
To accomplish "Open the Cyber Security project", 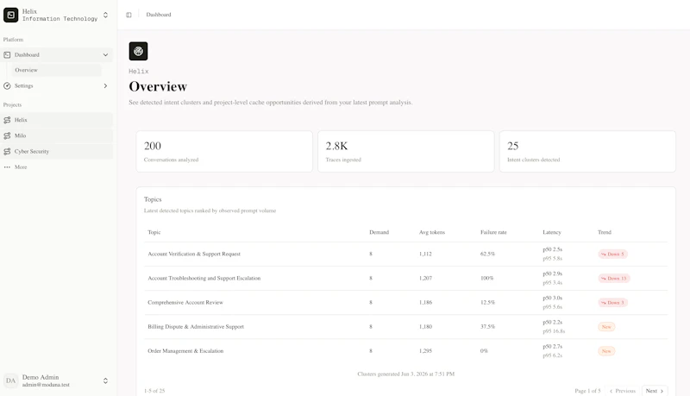I will [56, 151].
